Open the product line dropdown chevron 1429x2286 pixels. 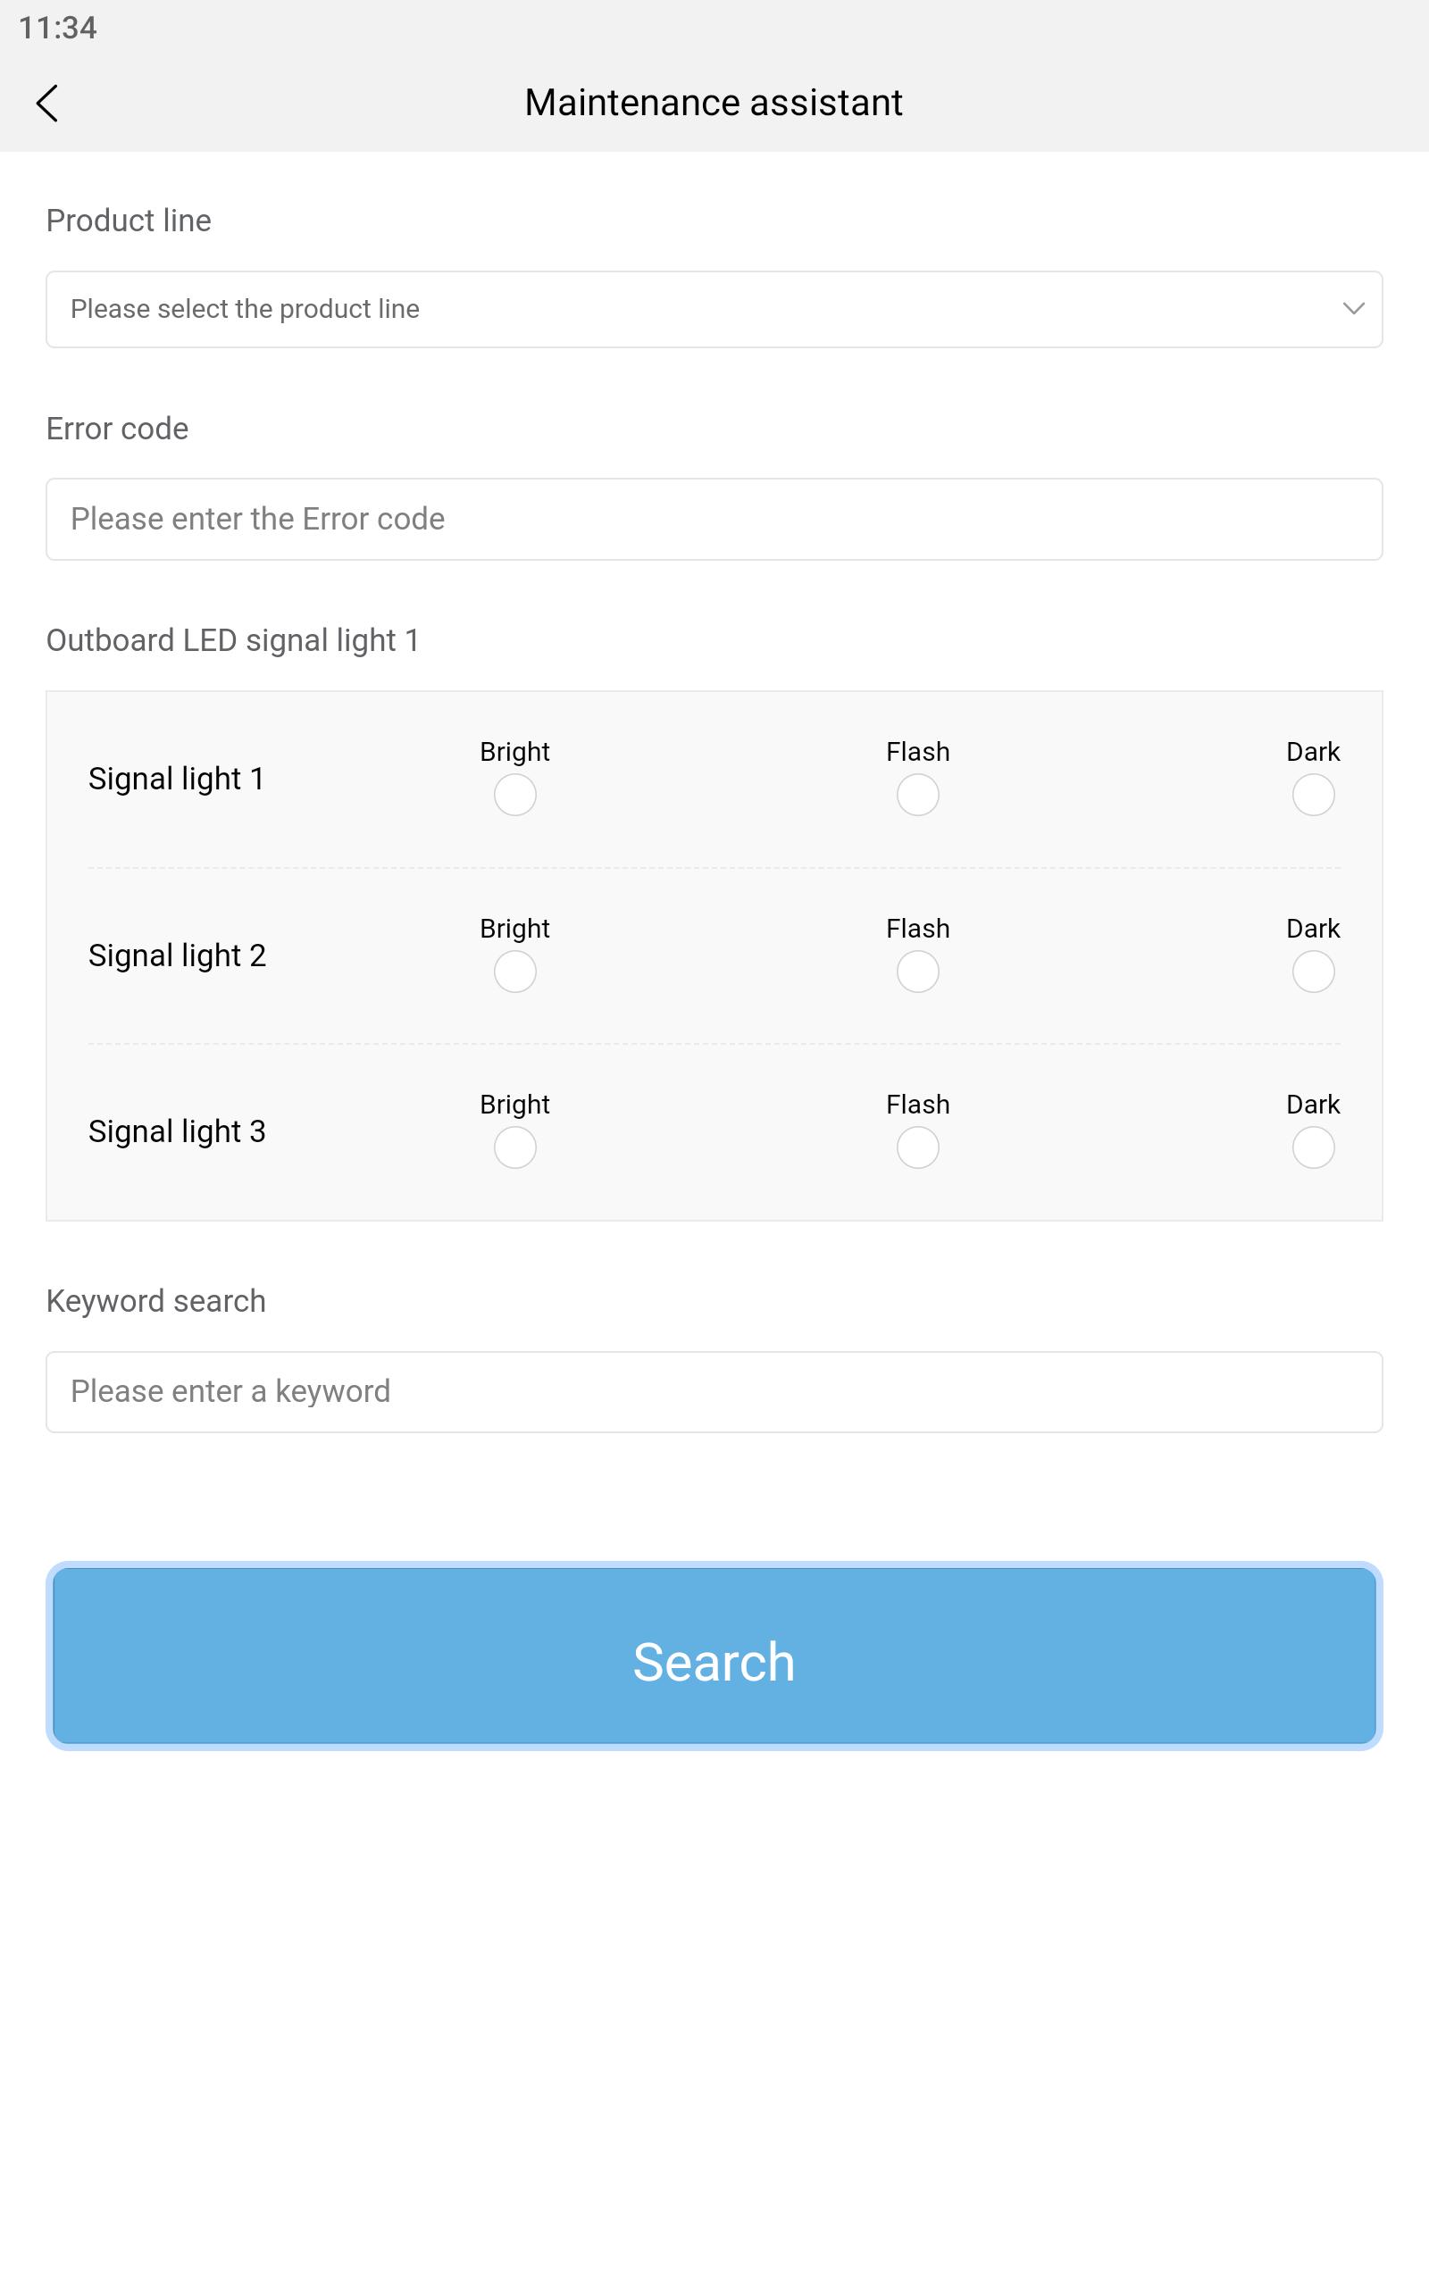pyautogui.click(x=1353, y=309)
